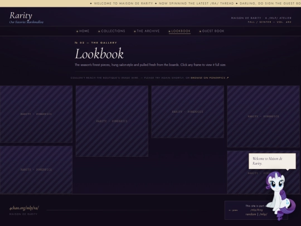Viewport: 301px width, 226px height.
Task: Click the webring prev link
Action: point(233,210)
